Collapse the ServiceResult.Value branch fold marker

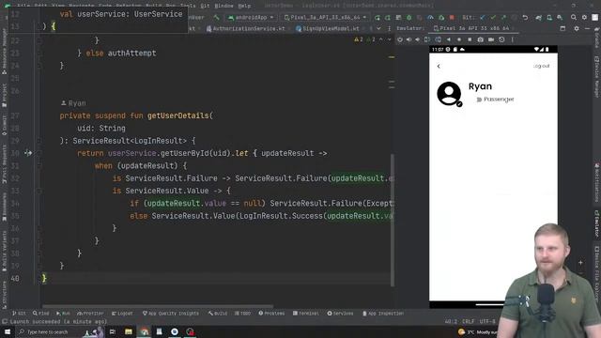tap(39, 191)
